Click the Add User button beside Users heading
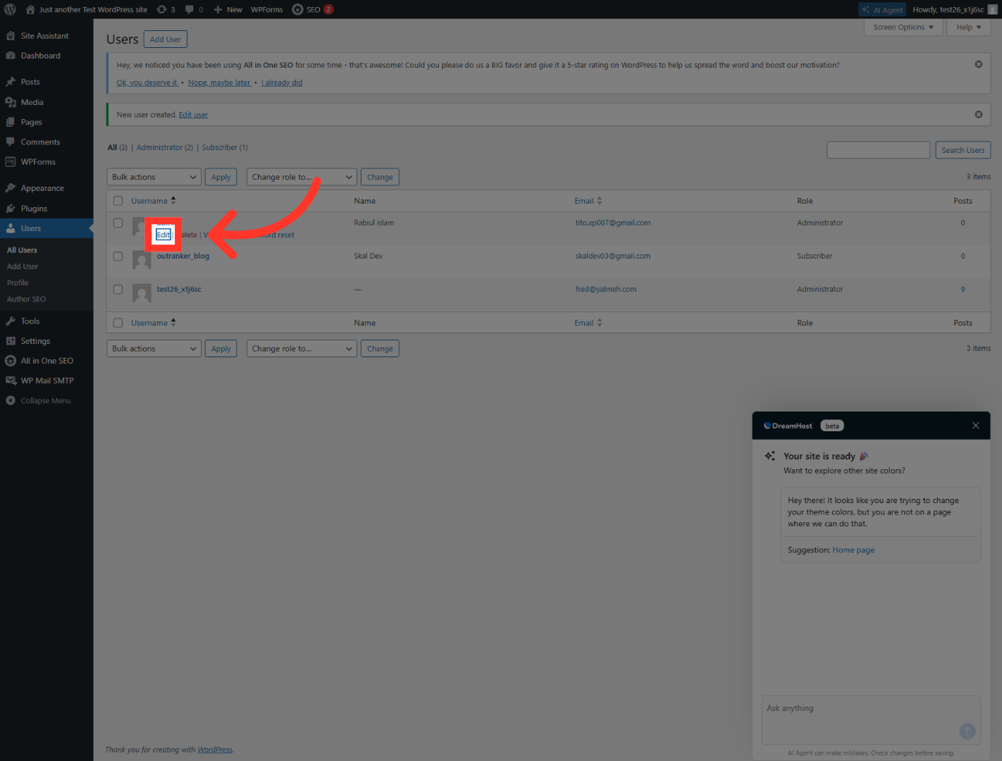Screen dimensions: 1002x761 coord(166,39)
